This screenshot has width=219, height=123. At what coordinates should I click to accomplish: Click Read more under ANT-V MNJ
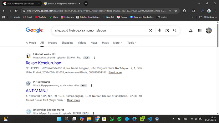pos(74,100)
